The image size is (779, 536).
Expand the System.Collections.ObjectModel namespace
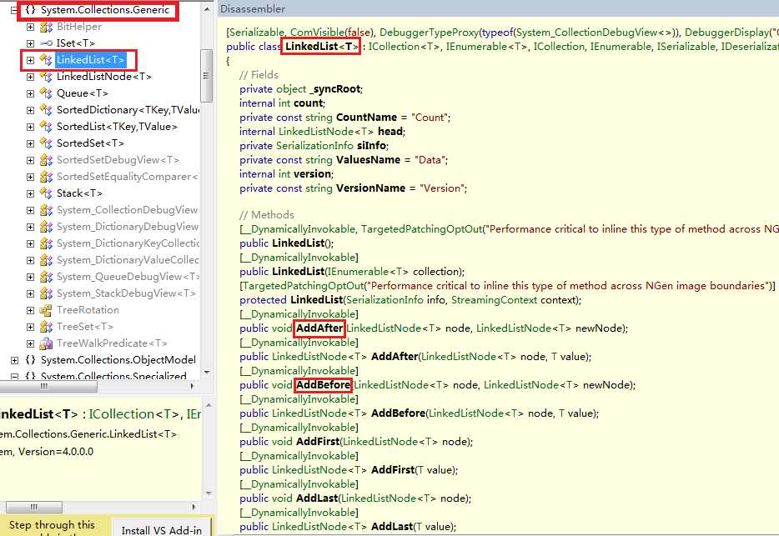[14, 360]
